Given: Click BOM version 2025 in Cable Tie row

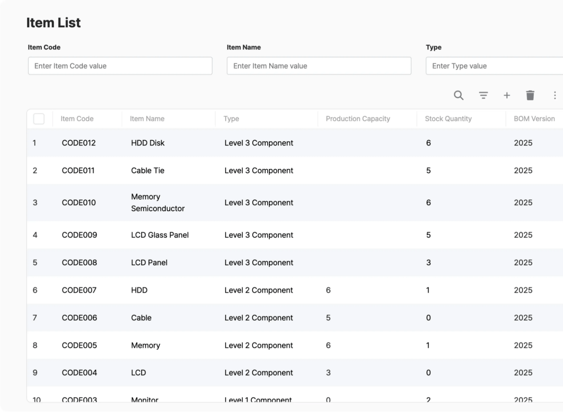Looking at the screenshot, I should coord(523,171).
